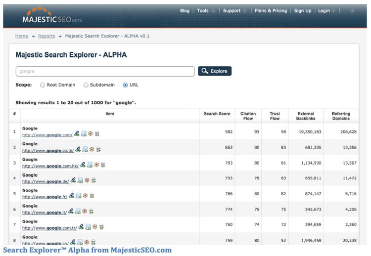Viewport: 371px width, 256px height.
Task: Open the http://www.google.com.tr/ result link
Action: coord(49,228)
